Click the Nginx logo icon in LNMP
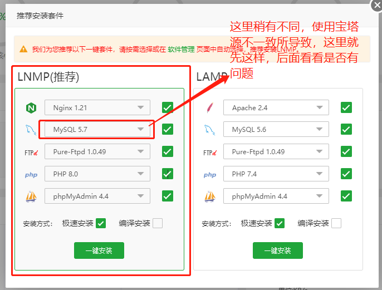 coord(31,107)
